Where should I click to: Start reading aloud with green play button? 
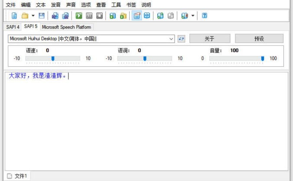[x=79, y=16]
